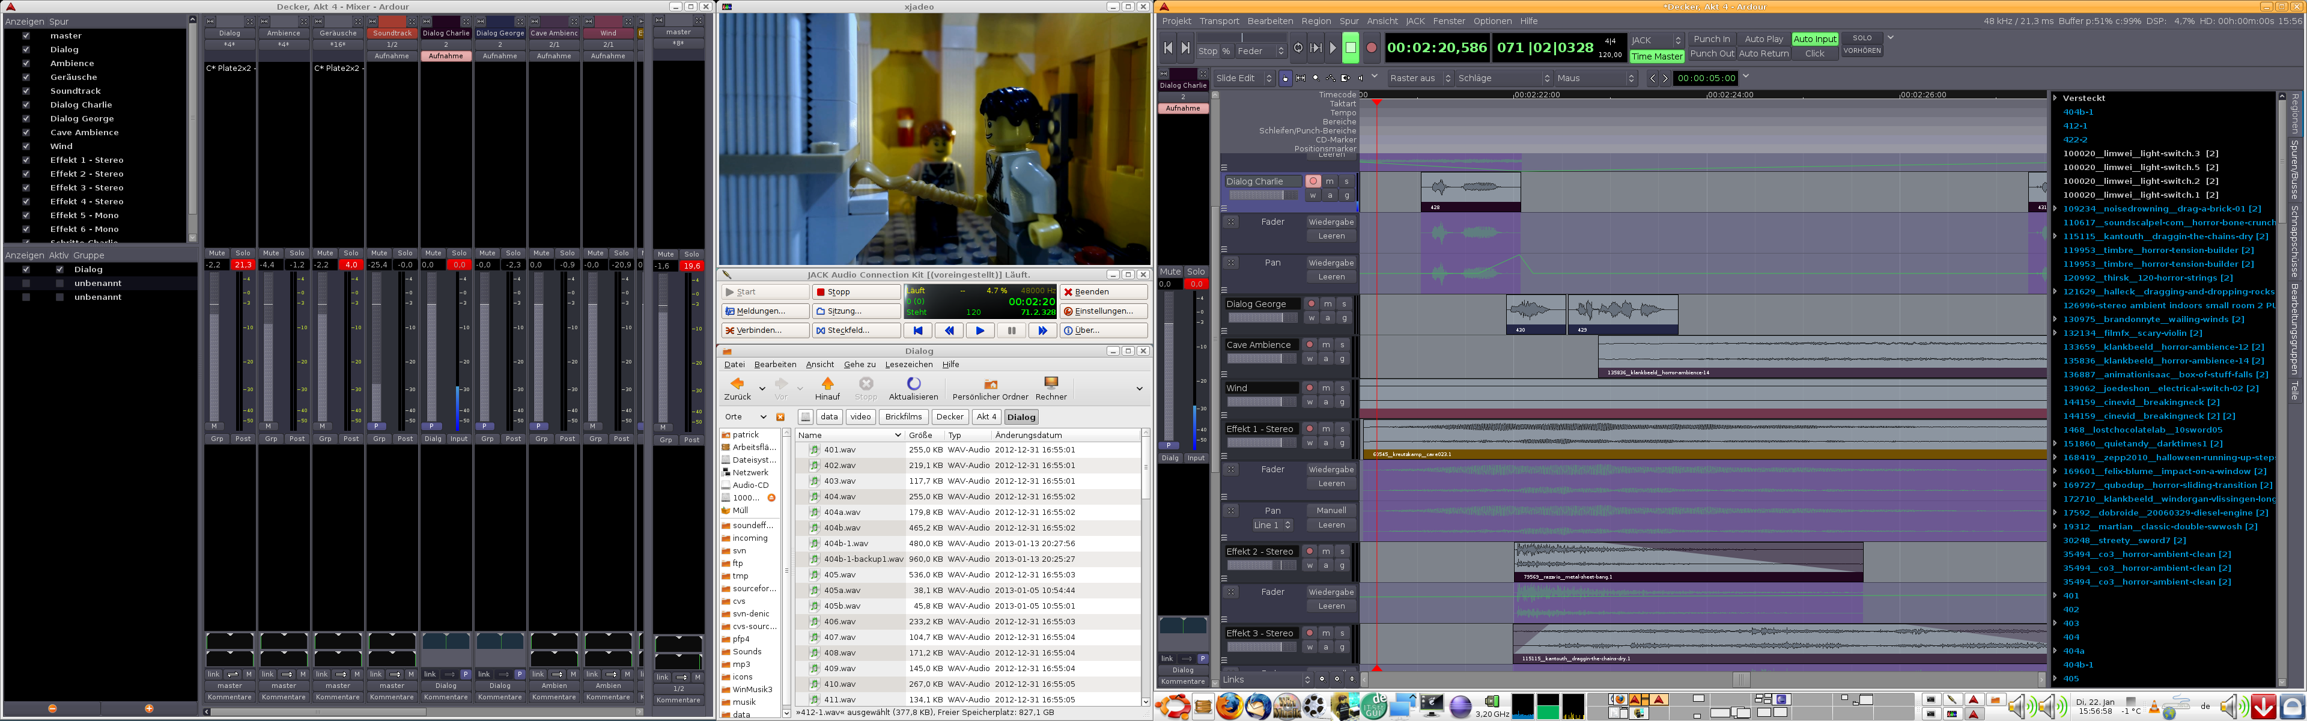
Task: Click JACK transport fast-forward button
Action: [1042, 330]
